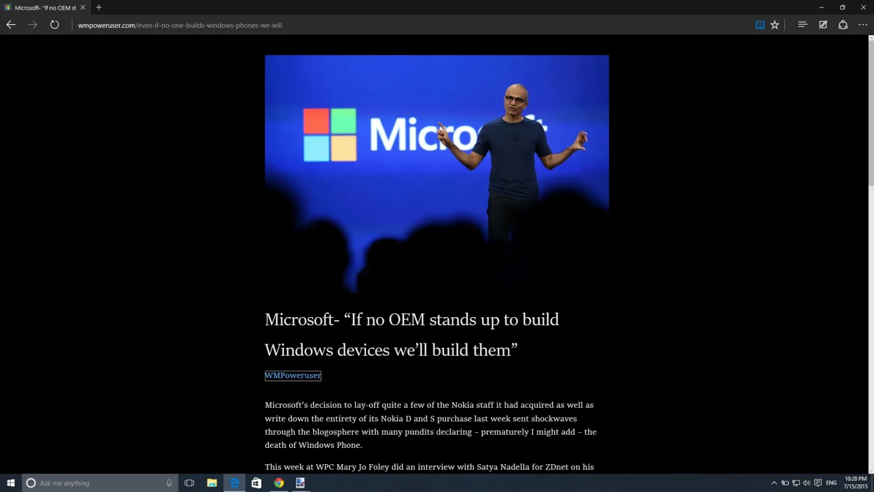Open the Windows Start menu
Screen dimensions: 874x492
pyautogui.click(x=11, y=483)
